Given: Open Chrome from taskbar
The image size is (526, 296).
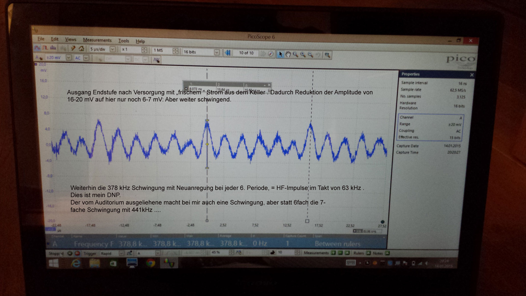Looking at the screenshot, I should pyautogui.click(x=150, y=263).
